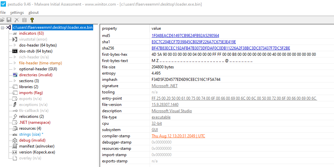Click the pestudio checkmark icon in title bar
This screenshot has height=167, width=334.
pos(3,4)
